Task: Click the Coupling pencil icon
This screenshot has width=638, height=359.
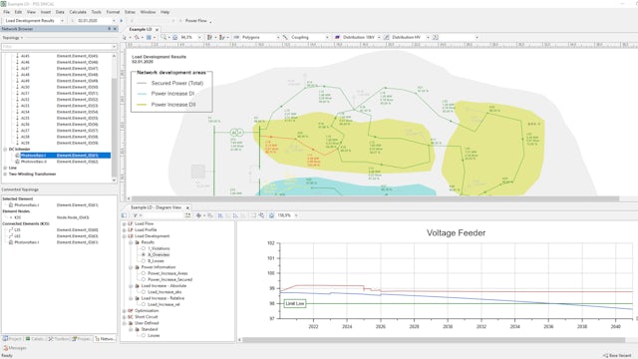Action: 285,38
